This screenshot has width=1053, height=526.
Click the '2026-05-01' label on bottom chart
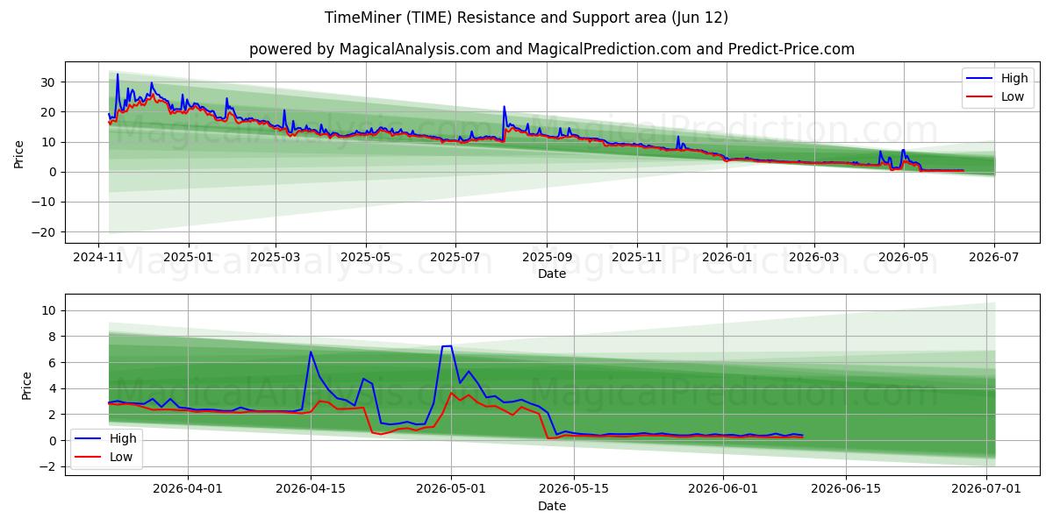[x=451, y=491]
